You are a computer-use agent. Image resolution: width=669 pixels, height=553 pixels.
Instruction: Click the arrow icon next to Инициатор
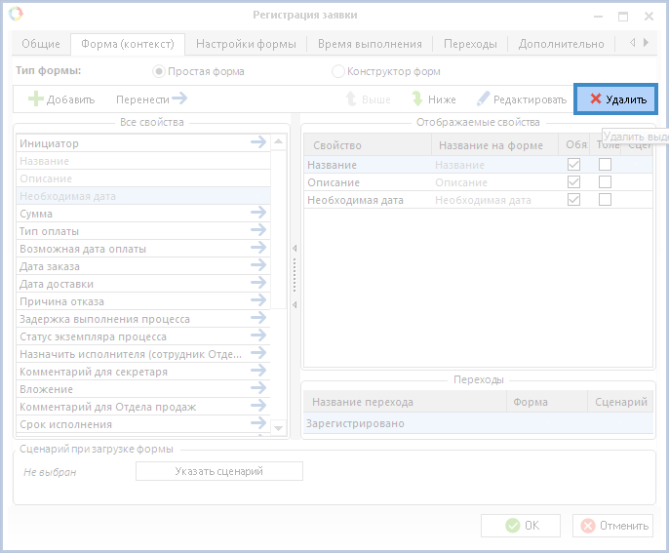[257, 143]
